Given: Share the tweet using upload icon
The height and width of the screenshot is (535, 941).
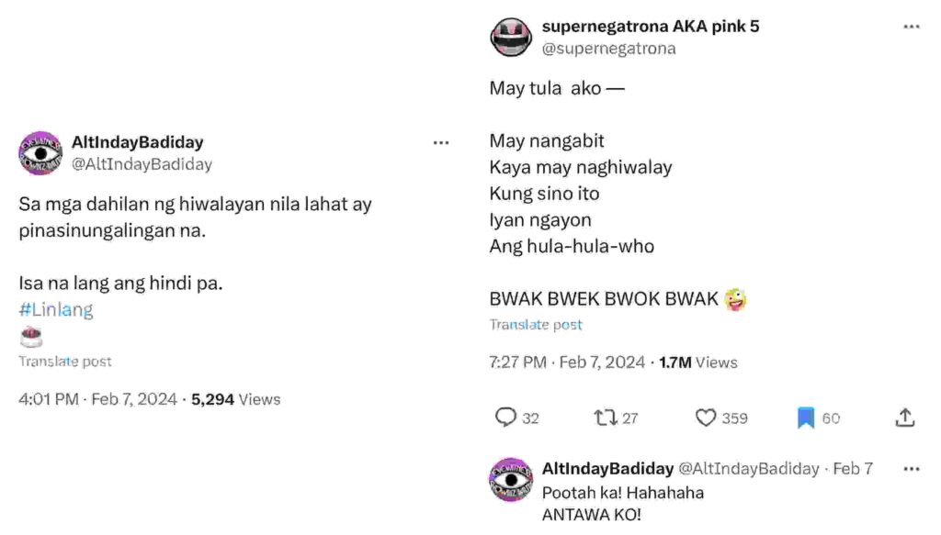Looking at the screenshot, I should [905, 418].
